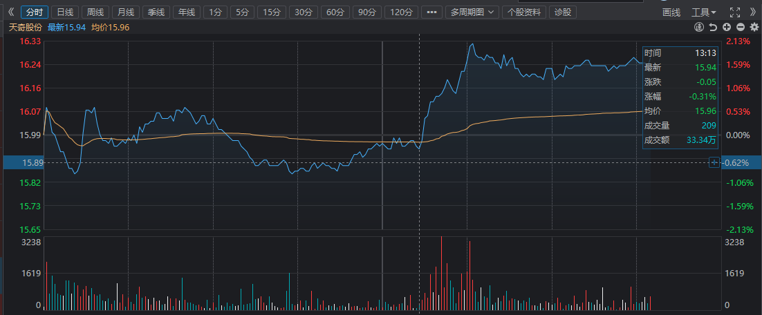Viewport: 762px width, 315px height.
Task: Open the 工具 dropdown menu
Action: tap(704, 12)
